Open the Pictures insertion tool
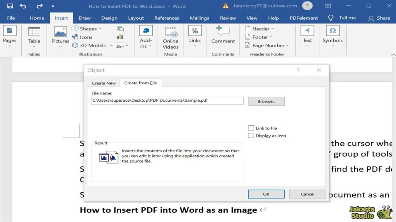Image resolution: width=396 pixels, height=222 pixels. pyautogui.click(x=60, y=37)
